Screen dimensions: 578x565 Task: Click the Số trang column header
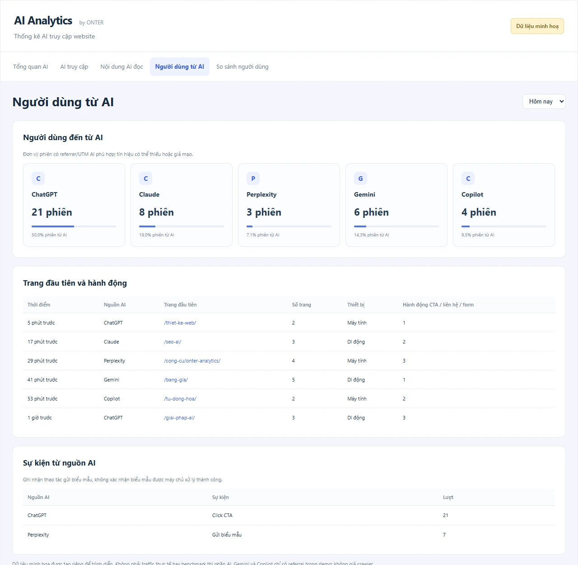point(302,305)
